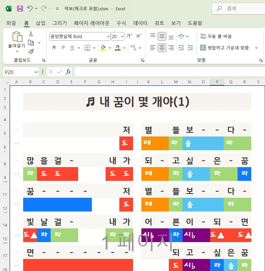Toggle center horizontal alignment
Screen dimensions: 265x271
pyautogui.click(x=162, y=48)
